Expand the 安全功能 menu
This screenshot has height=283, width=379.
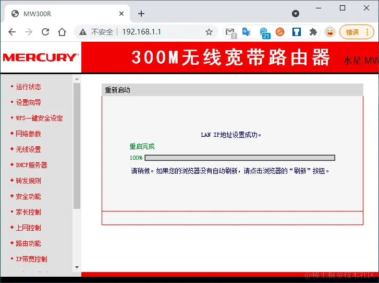coord(28,196)
